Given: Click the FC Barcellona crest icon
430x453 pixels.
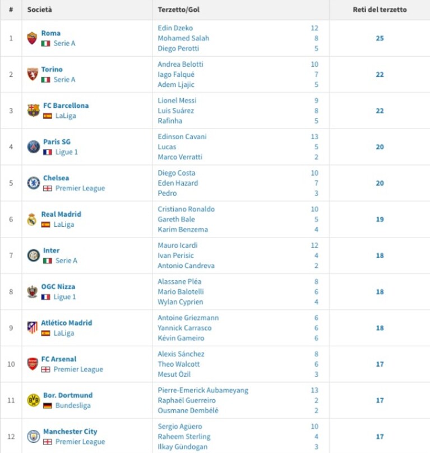Looking at the screenshot, I should [x=33, y=111].
